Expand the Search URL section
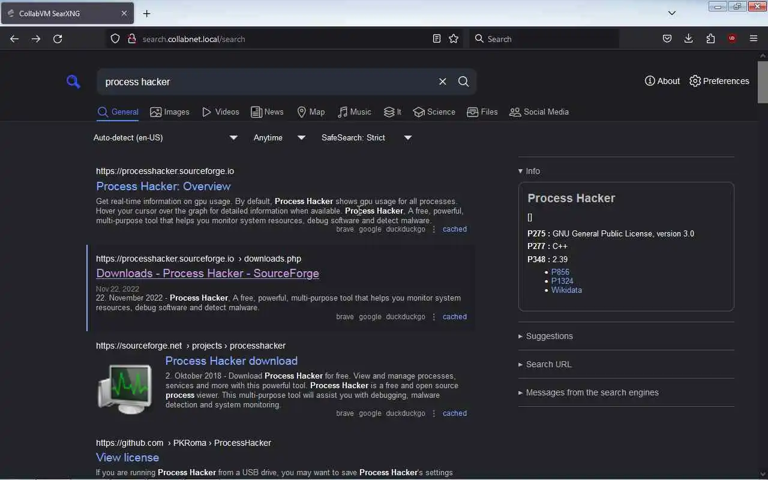 point(545,364)
